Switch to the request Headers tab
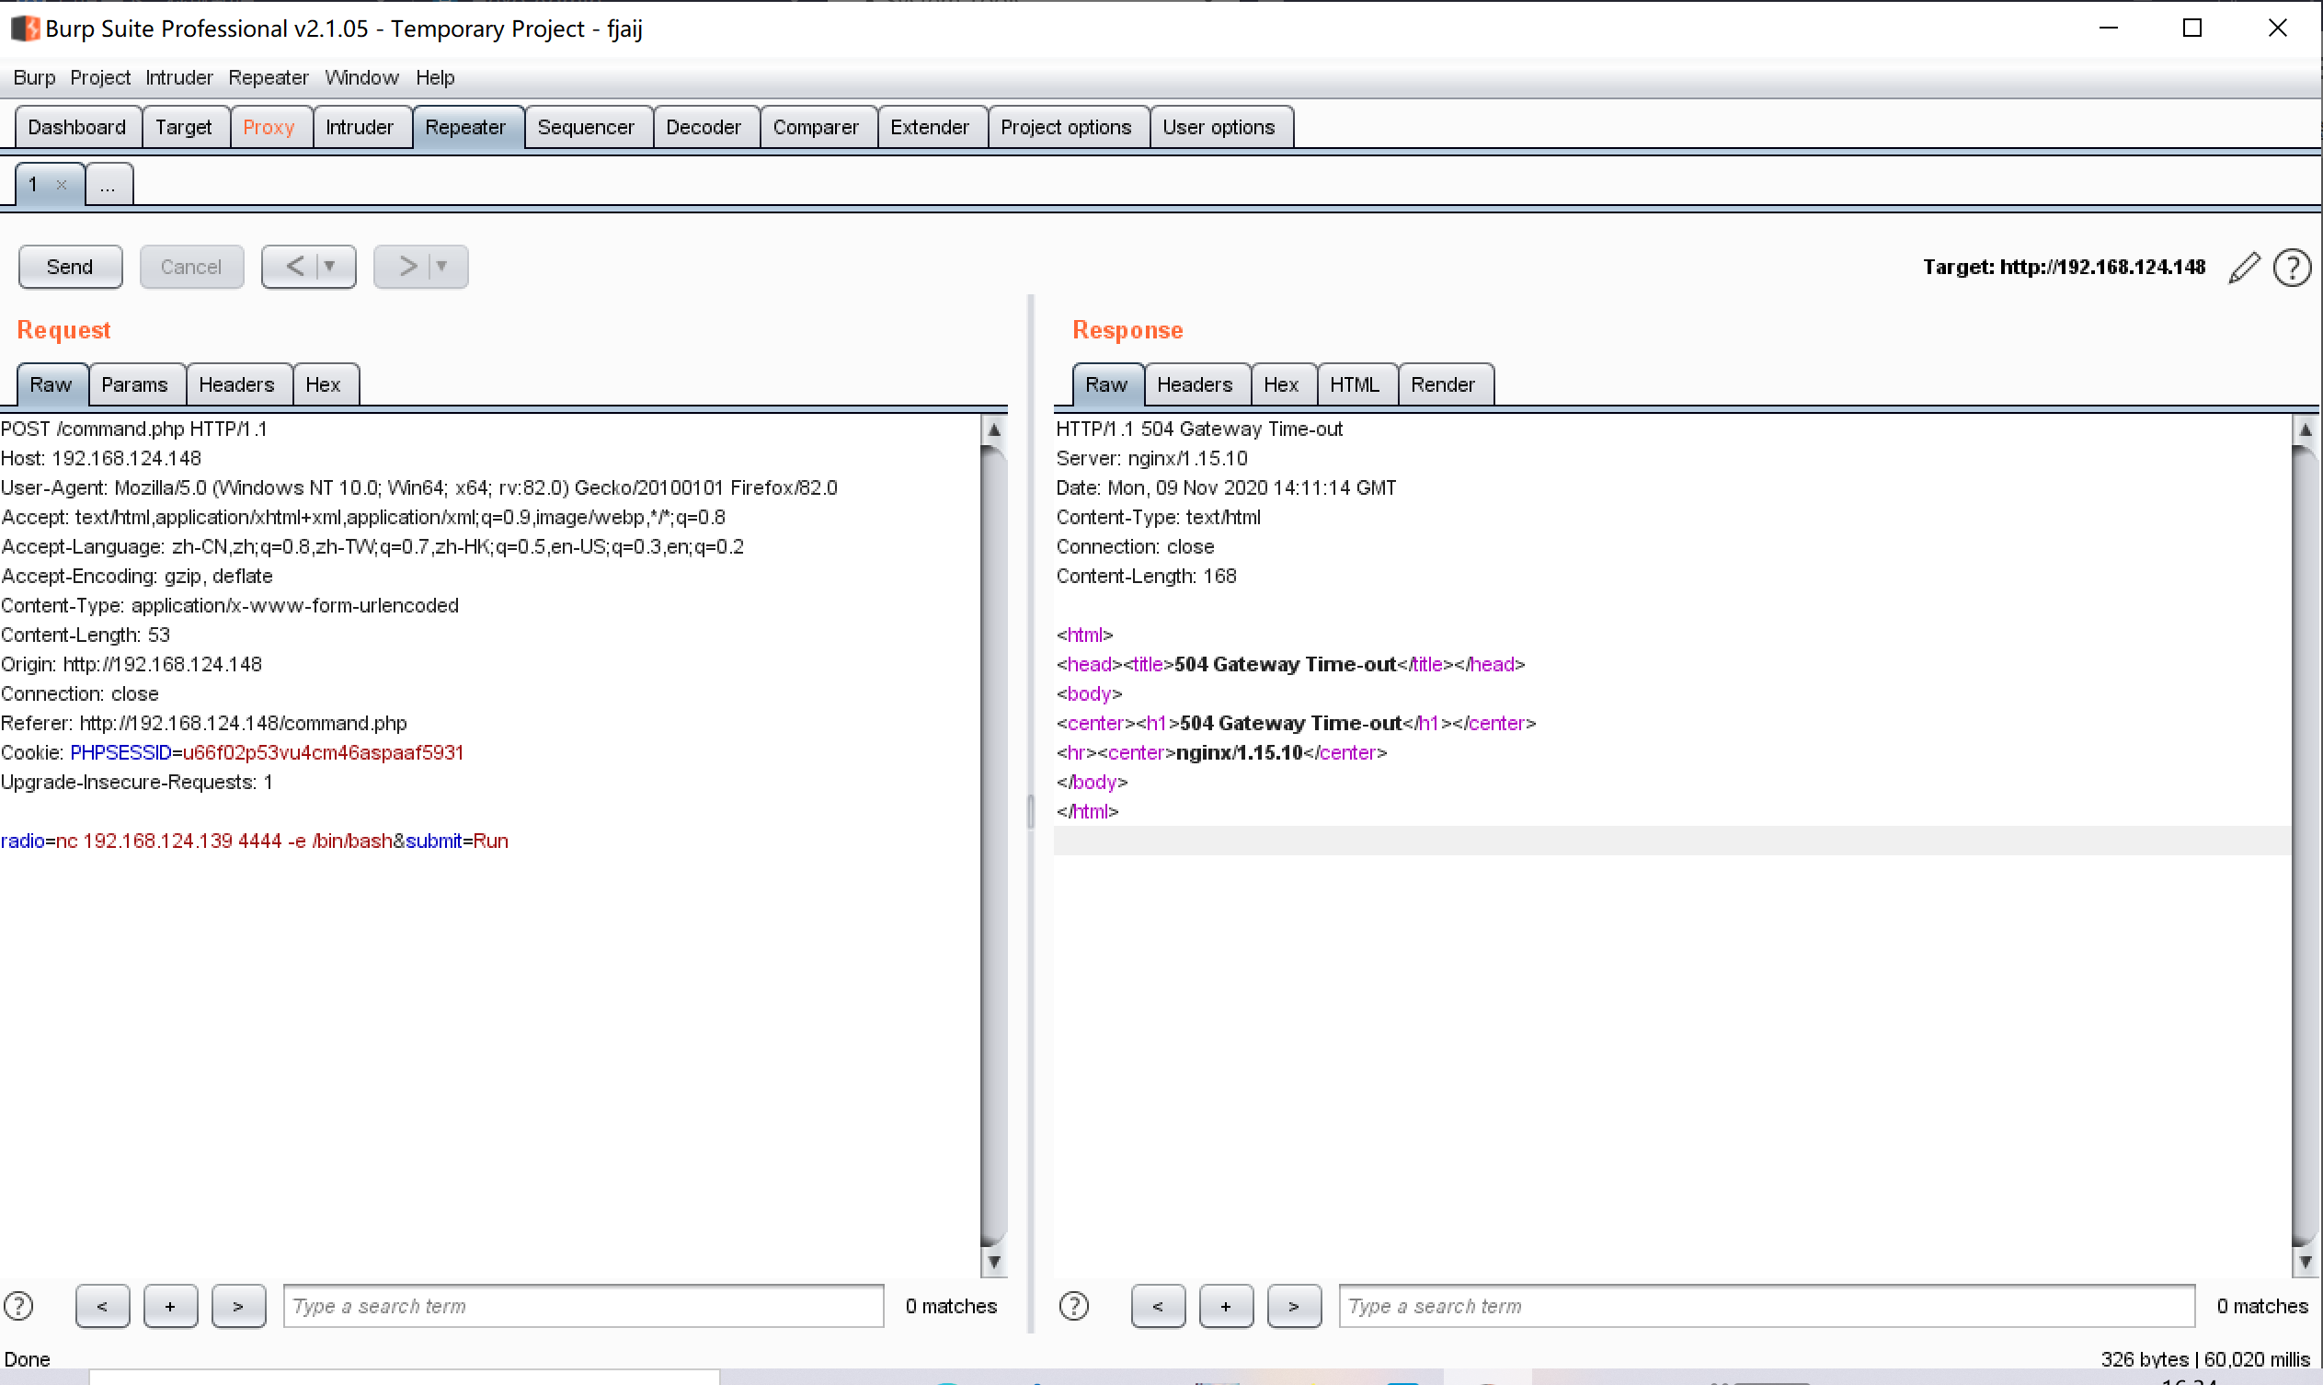 click(237, 384)
